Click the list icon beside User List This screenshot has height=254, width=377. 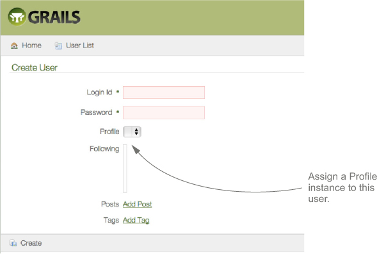coord(58,46)
